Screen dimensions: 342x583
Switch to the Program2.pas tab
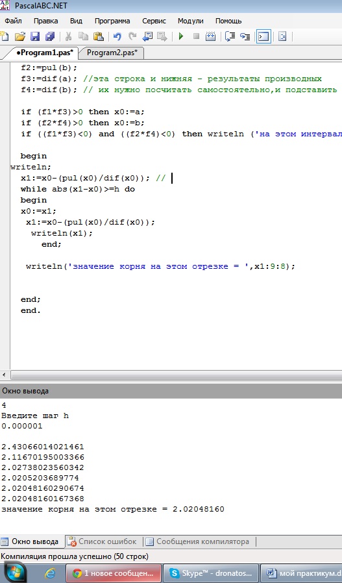tap(112, 53)
